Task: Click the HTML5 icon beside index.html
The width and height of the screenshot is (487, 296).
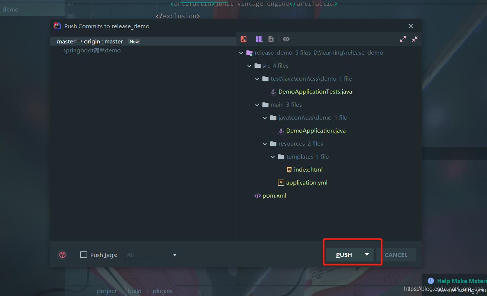Action: click(x=289, y=169)
